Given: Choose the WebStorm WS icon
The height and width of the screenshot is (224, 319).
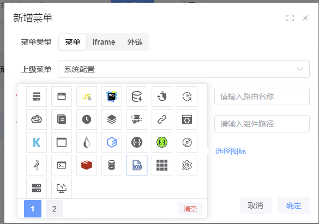Looking at the screenshot, I should click(x=112, y=96).
